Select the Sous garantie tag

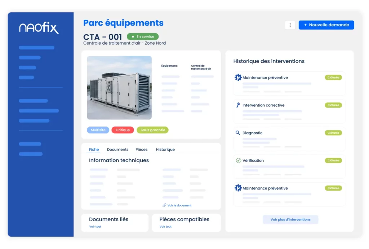pyautogui.click(x=153, y=130)
